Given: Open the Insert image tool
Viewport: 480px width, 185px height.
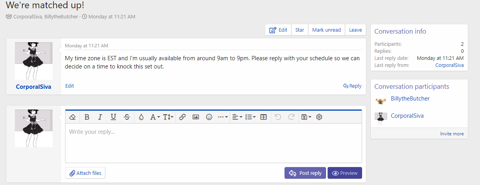Looking at the screenshot, I should [x=196, y=117].
